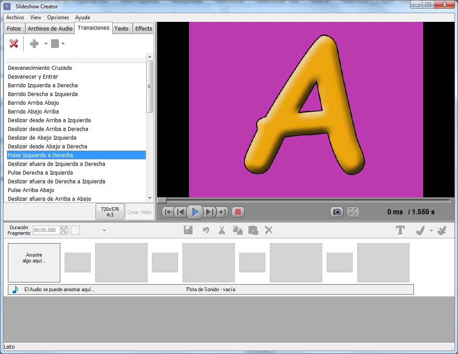Open the dropdown arrow beside the gray square icon
458x354 pixels.
pos(63,44)
